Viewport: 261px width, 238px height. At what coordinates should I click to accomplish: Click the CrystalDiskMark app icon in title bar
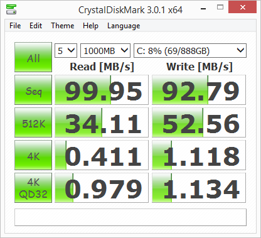tap(11, 9)
